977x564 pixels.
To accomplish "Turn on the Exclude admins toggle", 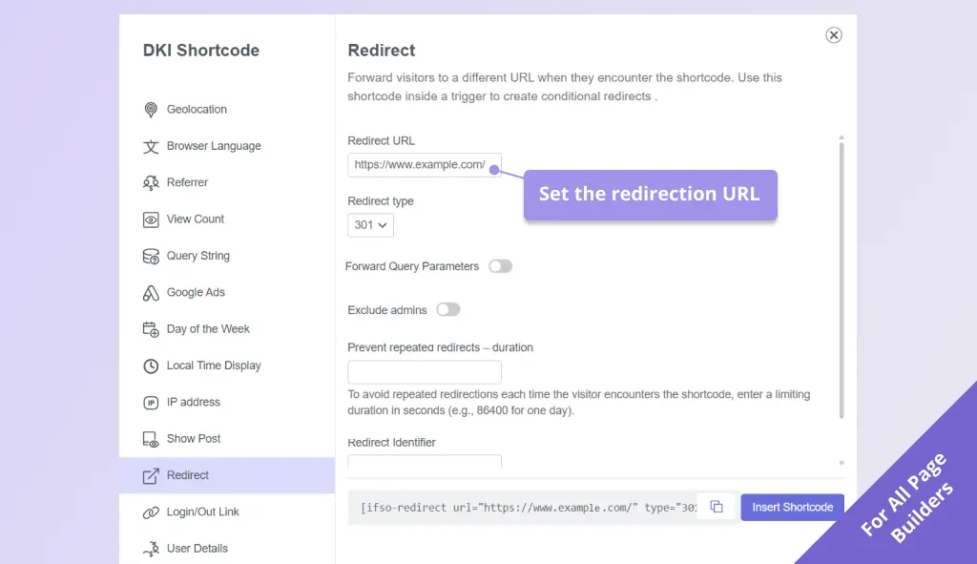I will [x=447, y=309].
